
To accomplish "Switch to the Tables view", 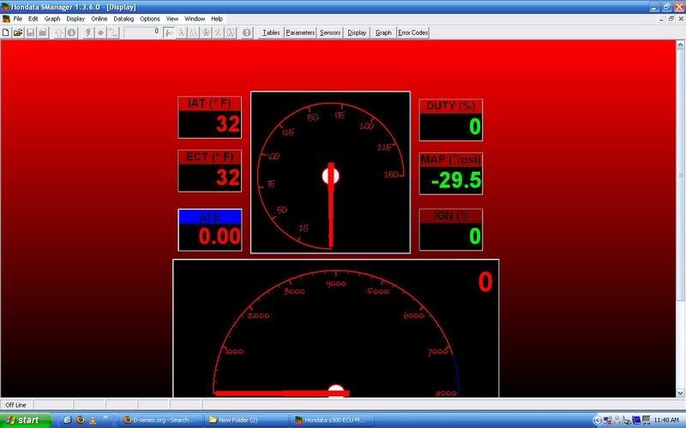I will coord(271,33).
